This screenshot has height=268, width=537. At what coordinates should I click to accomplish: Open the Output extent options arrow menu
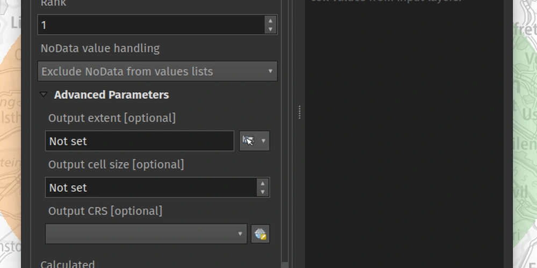coord(263,141)
